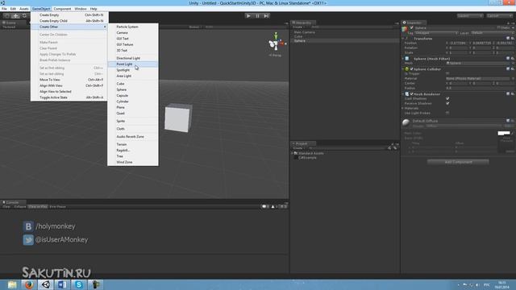This screenshot has height=290, width=516.
Task: Click the scene orientation gizmo
Action: pos(276,43)
